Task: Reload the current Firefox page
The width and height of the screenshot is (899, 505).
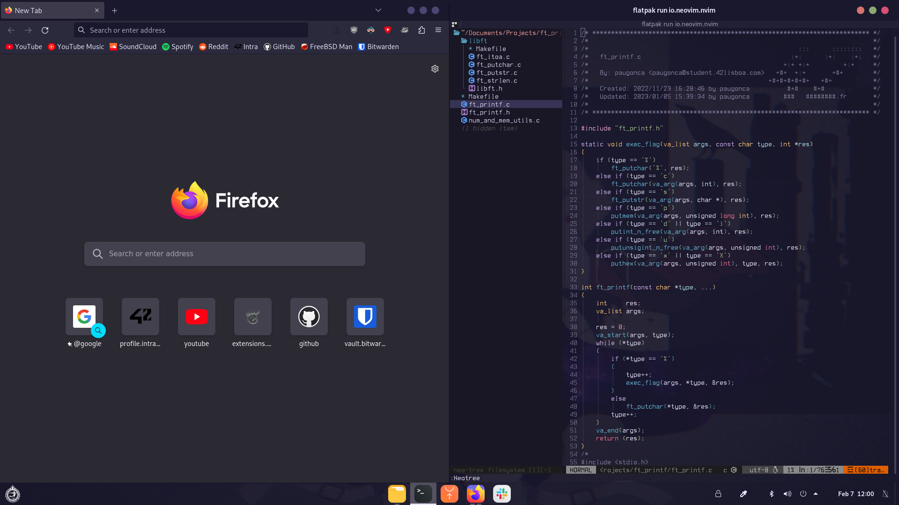Action: [45, 30]
